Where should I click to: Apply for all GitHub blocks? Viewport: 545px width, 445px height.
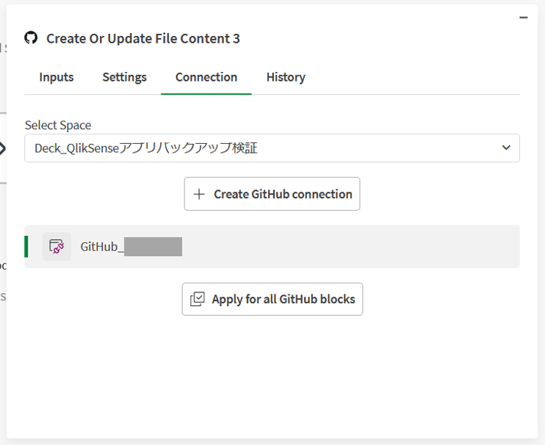point(272,299)
